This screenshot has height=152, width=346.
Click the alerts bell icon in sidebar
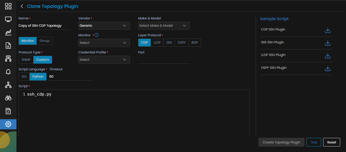(8, 72)
